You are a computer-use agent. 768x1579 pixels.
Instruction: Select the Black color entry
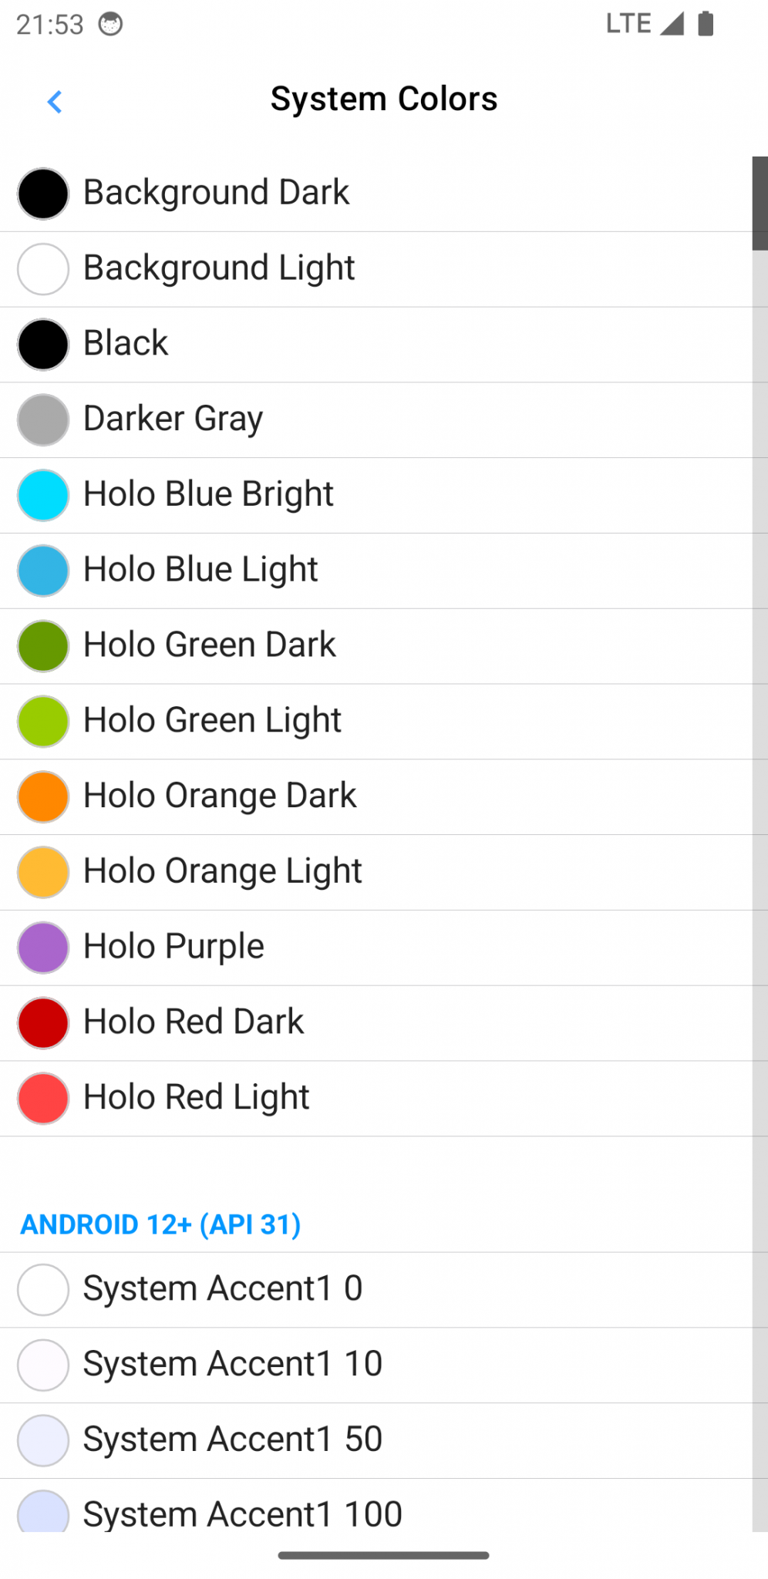(376, 345)
